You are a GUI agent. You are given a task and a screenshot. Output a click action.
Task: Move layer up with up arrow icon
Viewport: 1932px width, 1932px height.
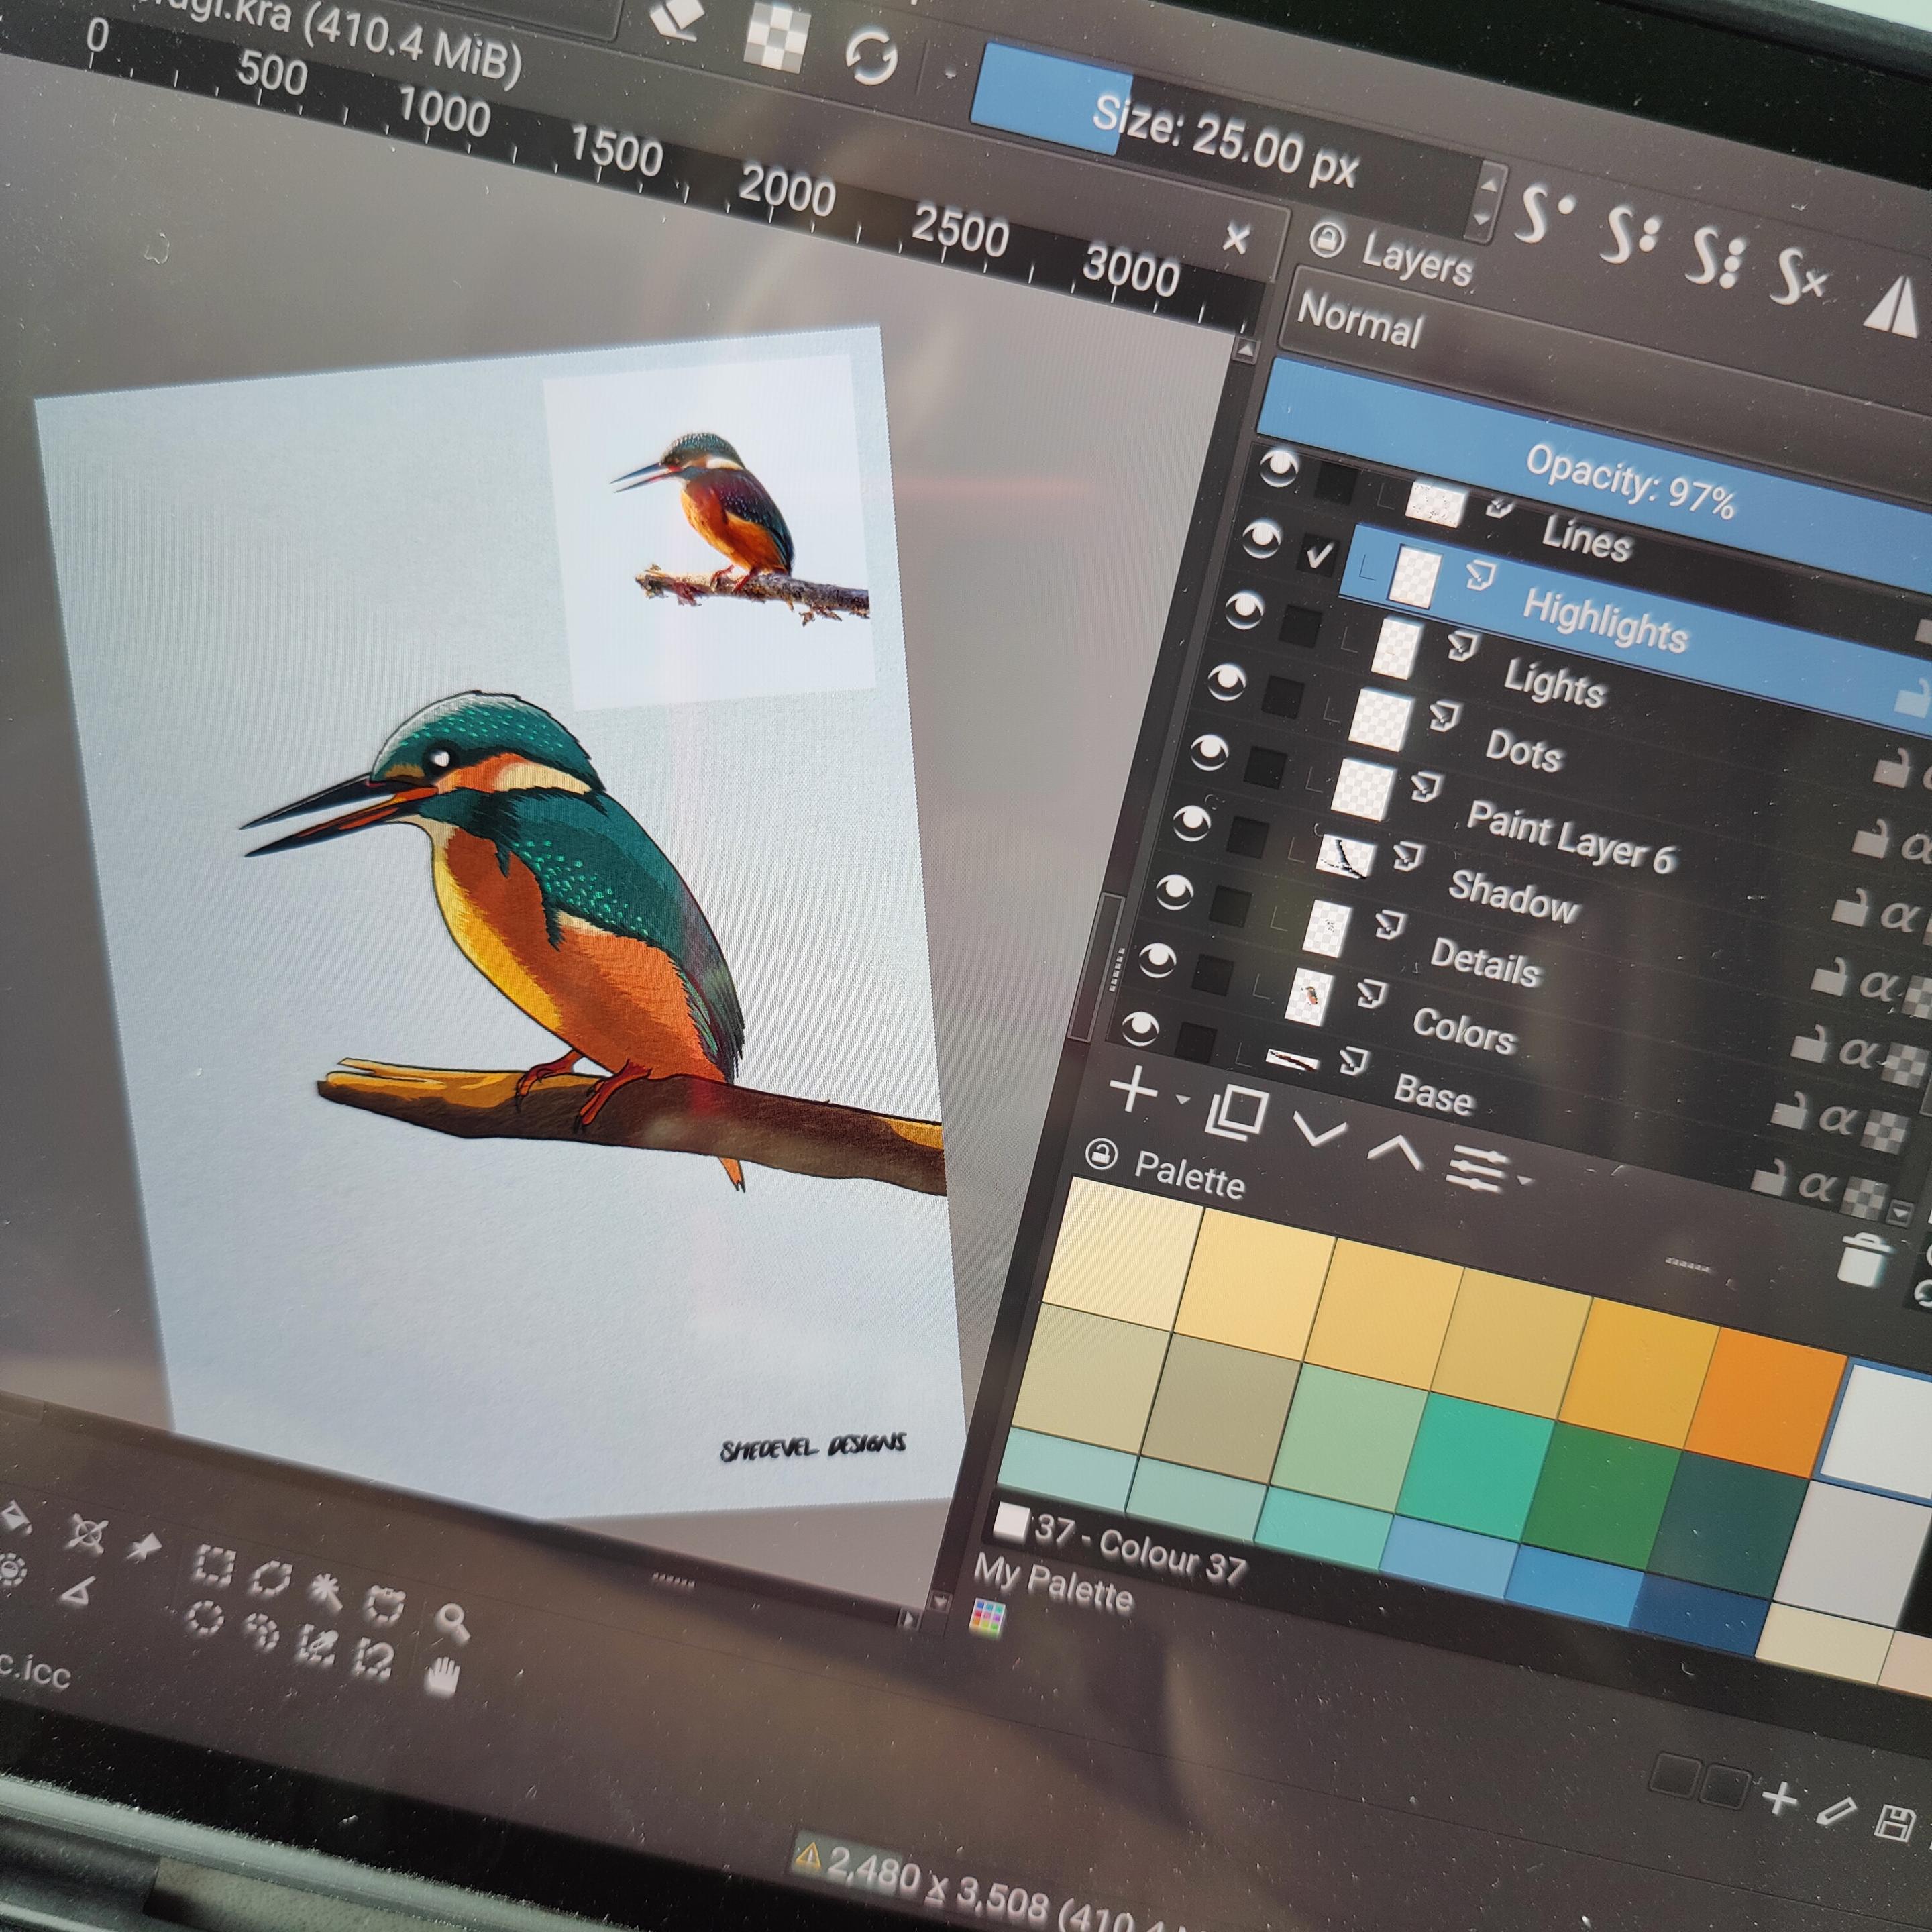point(1395,1150)
